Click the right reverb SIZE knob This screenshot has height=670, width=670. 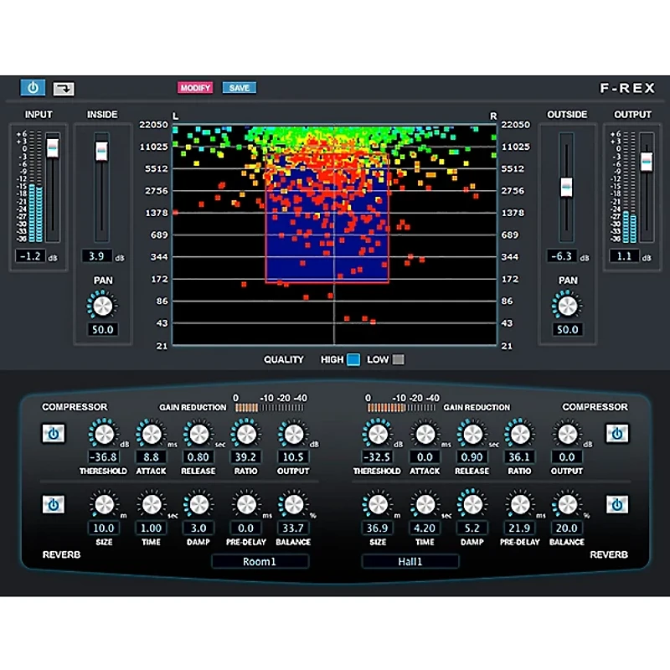378,504
